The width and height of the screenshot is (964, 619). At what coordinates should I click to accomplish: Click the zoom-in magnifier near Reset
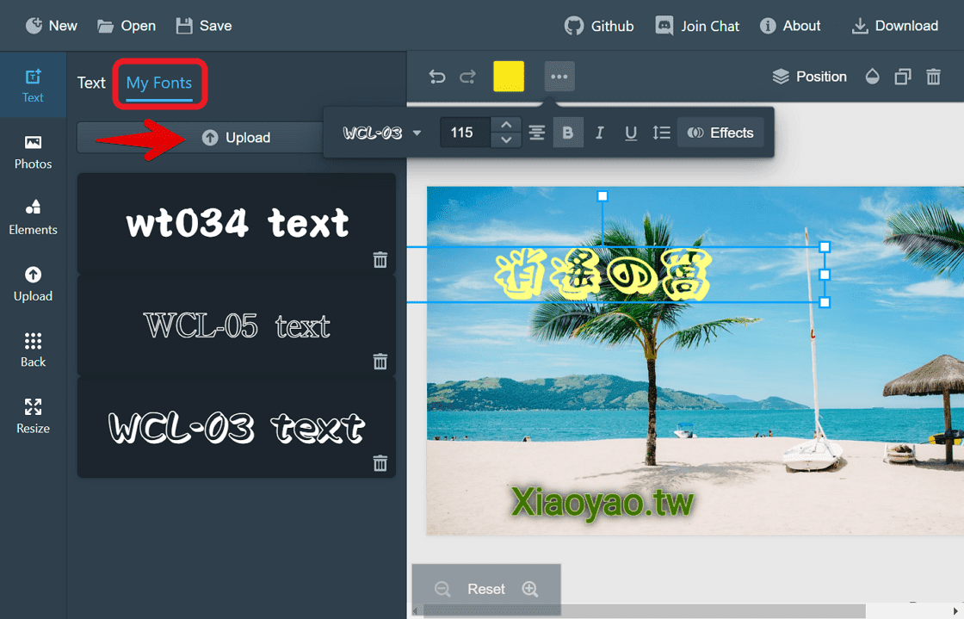coord(530,589)
